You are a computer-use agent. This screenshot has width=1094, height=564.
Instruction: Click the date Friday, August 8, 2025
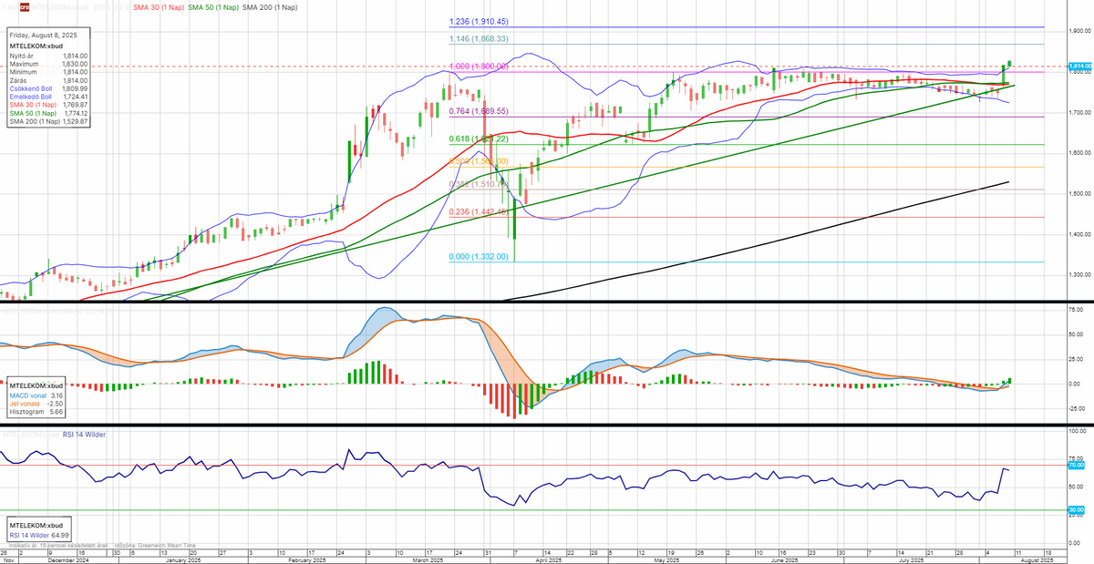click(x=43, y=35)
